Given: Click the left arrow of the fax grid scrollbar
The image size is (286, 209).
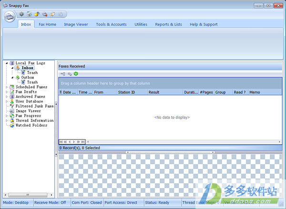Looking at the screenshot, I should coord(88,142).
